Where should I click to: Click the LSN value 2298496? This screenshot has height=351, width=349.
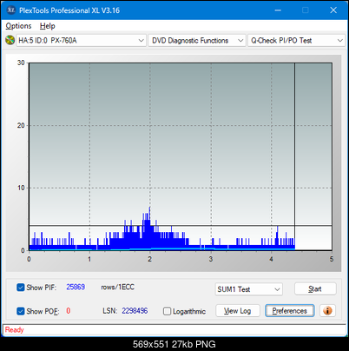pos(135,311)
